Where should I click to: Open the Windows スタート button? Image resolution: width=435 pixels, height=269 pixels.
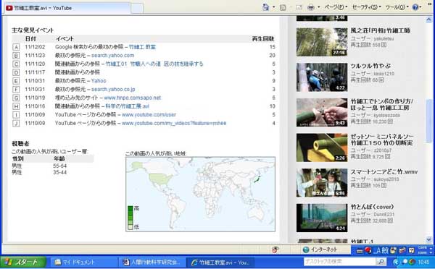[x=23, y=262]
